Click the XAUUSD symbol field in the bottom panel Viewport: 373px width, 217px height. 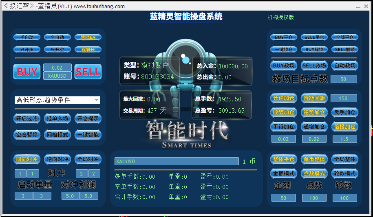pyautogui.click(x=176, y=162)
